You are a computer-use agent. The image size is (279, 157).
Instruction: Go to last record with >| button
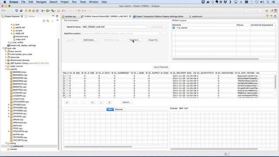[109, 102]
